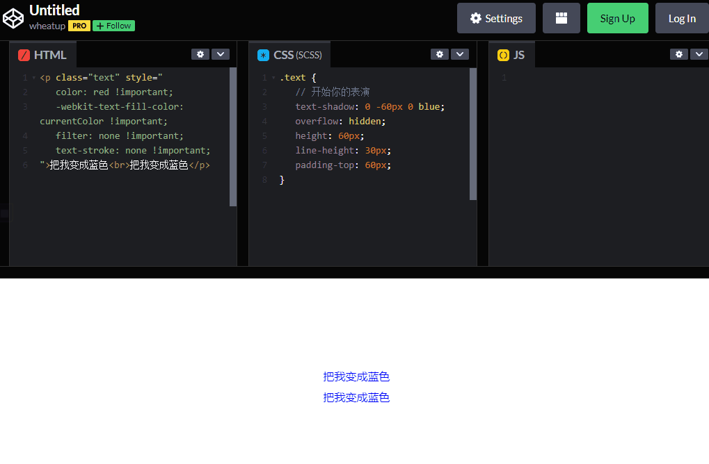Click the CodePen logo icon
Screen dimensions: 709x464
point(13,19)
